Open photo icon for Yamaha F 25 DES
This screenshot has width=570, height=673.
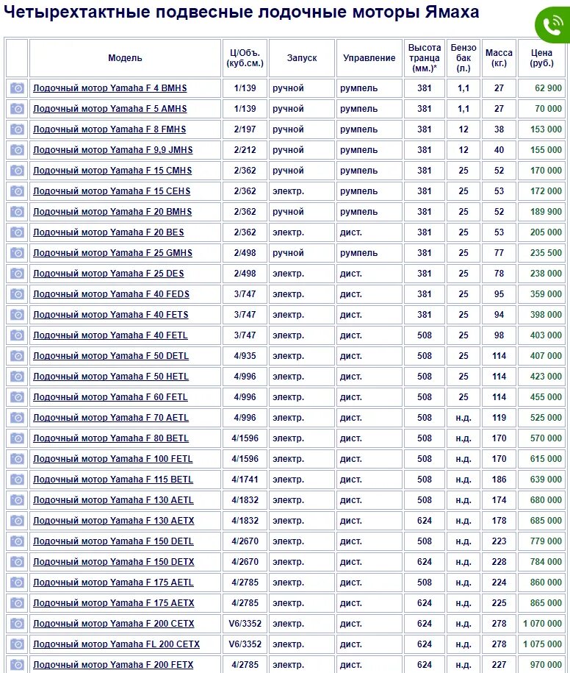(17, 274)
